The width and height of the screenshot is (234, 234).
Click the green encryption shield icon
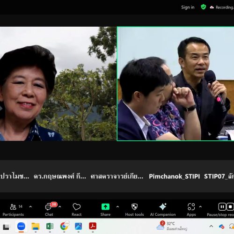[x=203, y=7]
